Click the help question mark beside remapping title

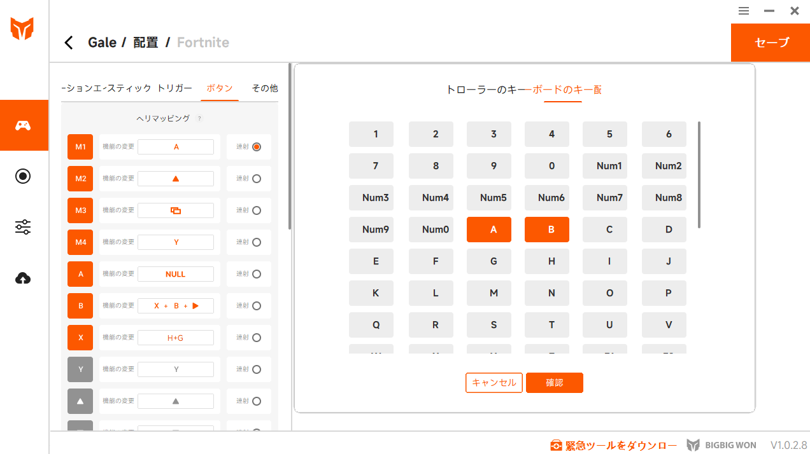pos(199,118)
